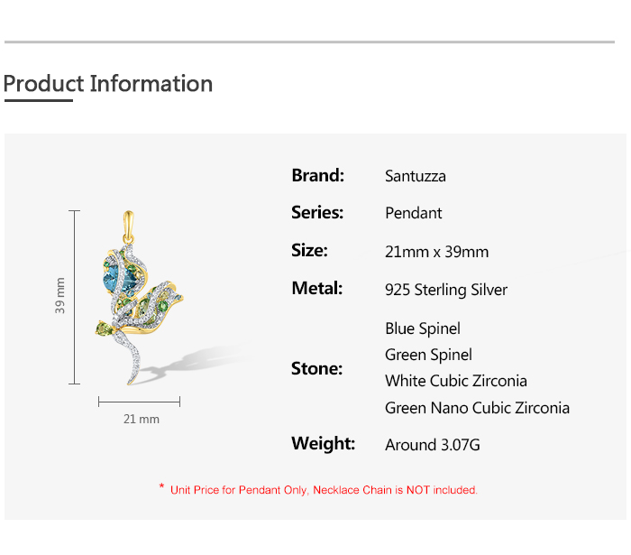Click the red necklace chain notice text

(324, 490)
